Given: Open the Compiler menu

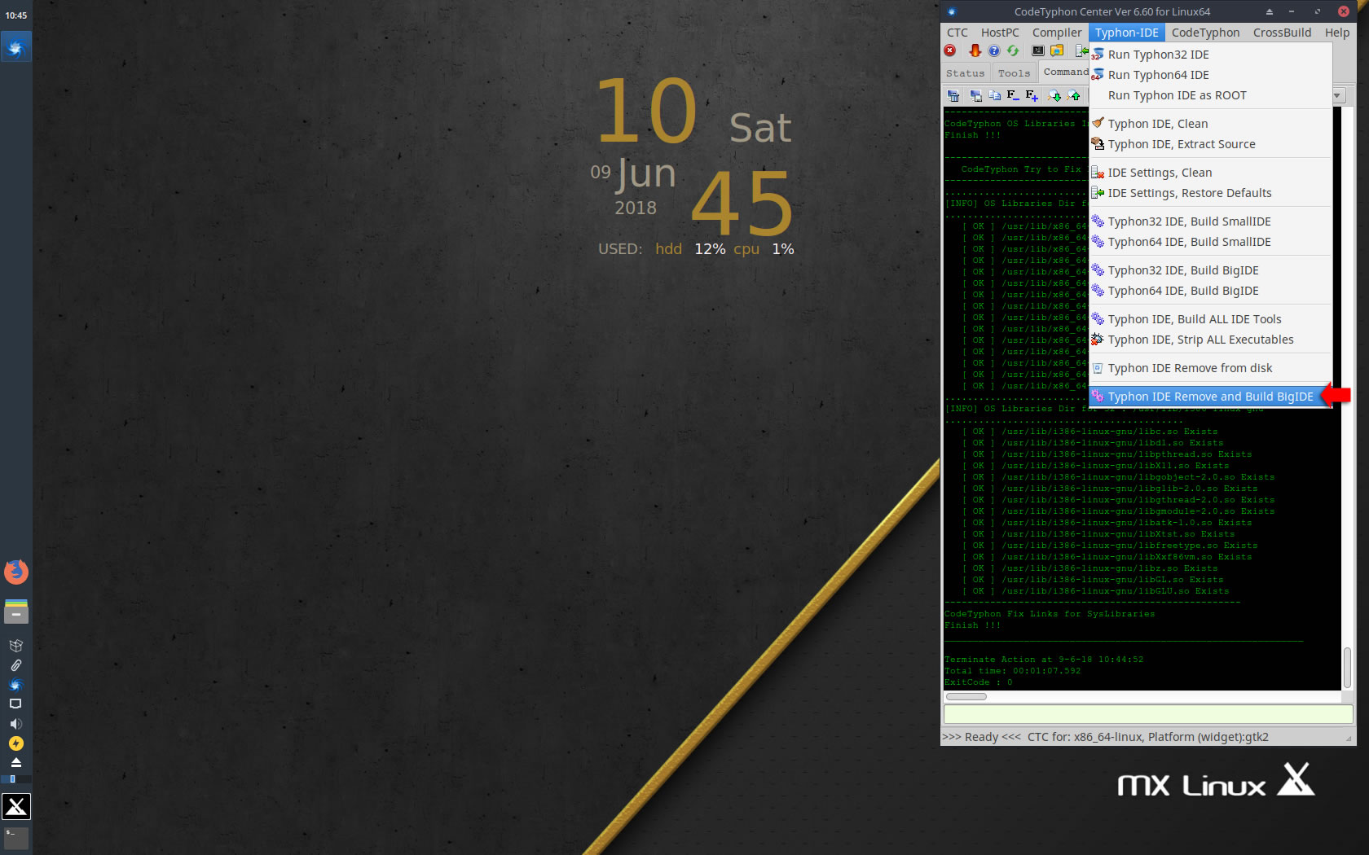Looking at the screenshot, I should tap(1057, 33).
